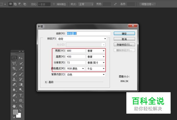Close the New document dialog
Image resolution: width=177 pixels, height=120 pixels.
click(x=133, y=26)
